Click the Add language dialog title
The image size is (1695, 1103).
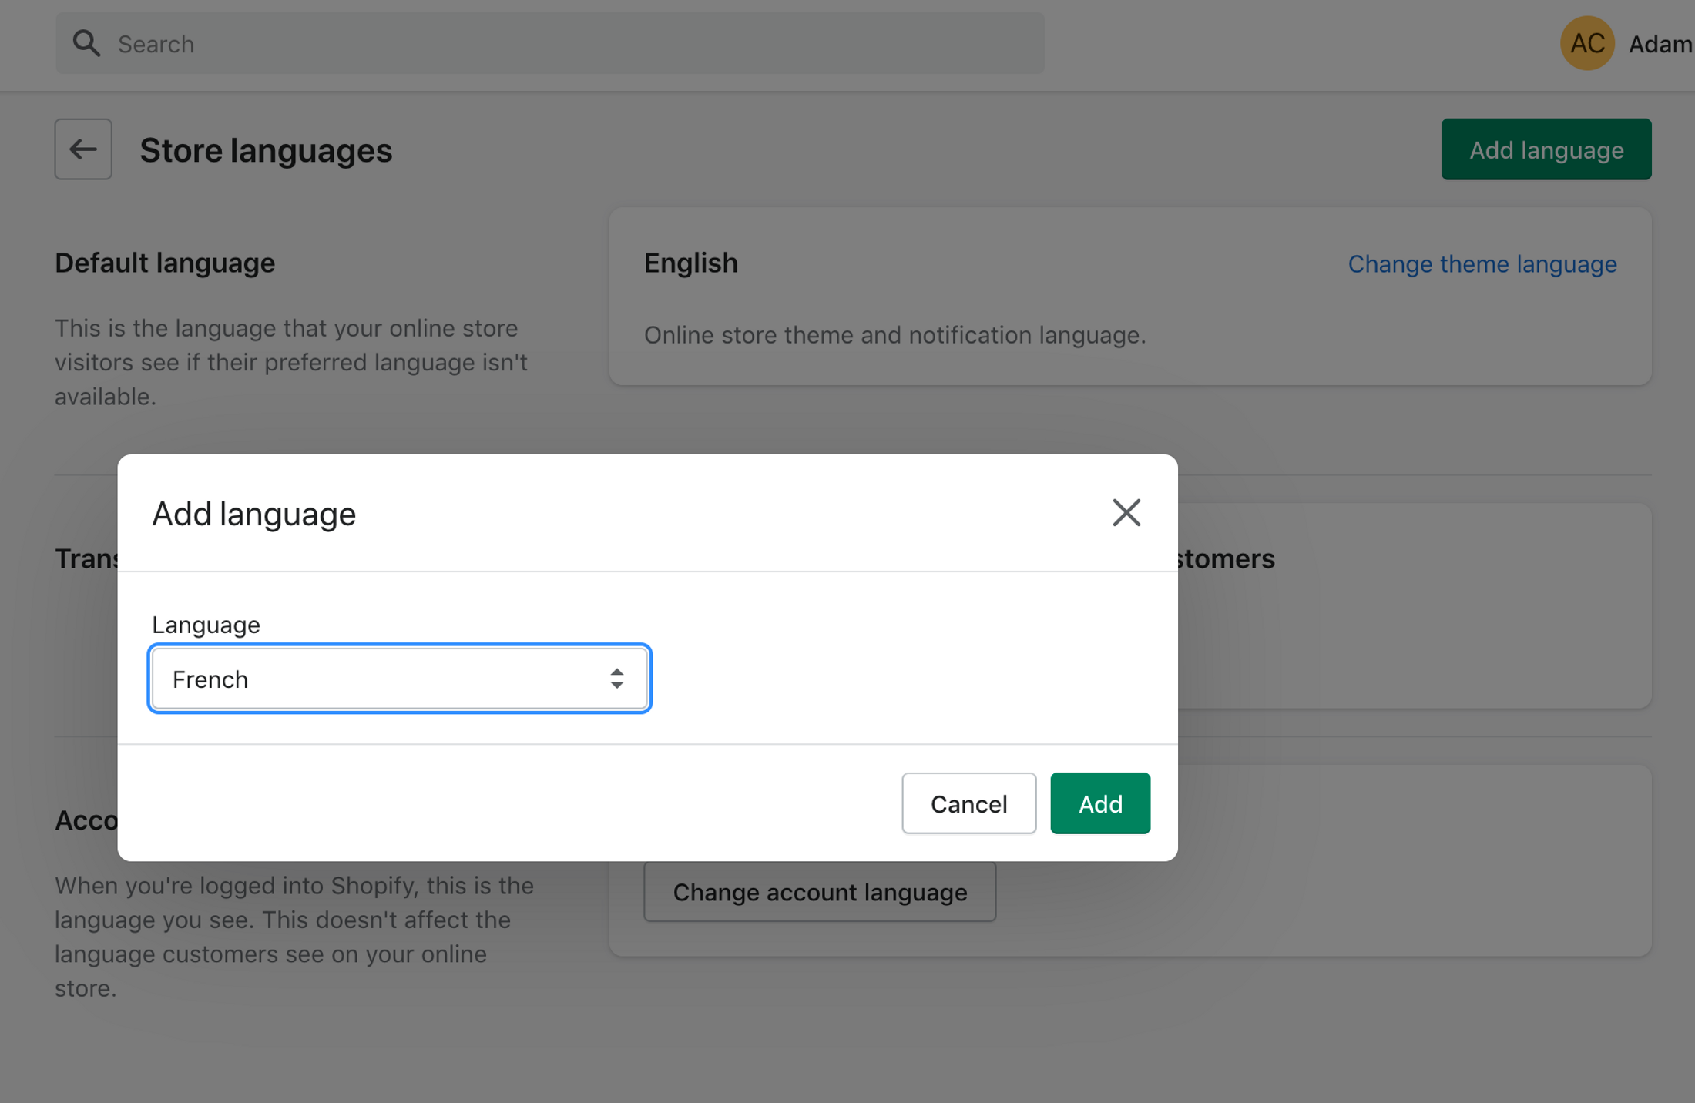253,514
